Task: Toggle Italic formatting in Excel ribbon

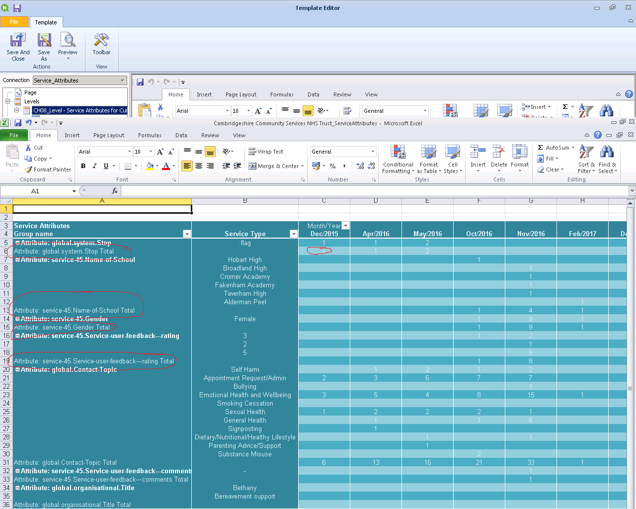Action: [94, 166]
